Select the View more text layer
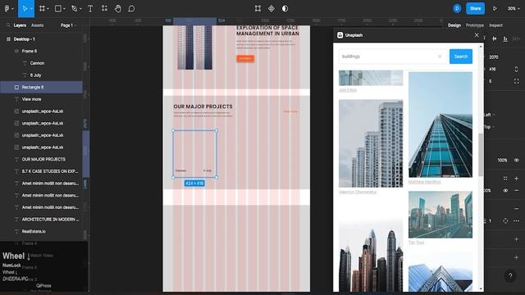 tap(41, 99)
